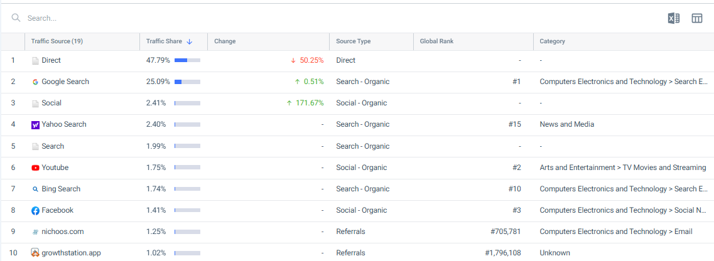This screenshot has width=714, height=261.
Task: Click the #2 global rank cell
Action: click(516, 168)
